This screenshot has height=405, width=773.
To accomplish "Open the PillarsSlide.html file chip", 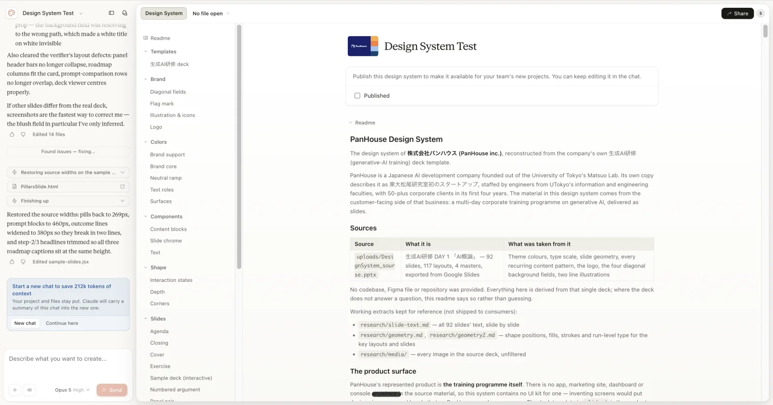I will (68, 187).
